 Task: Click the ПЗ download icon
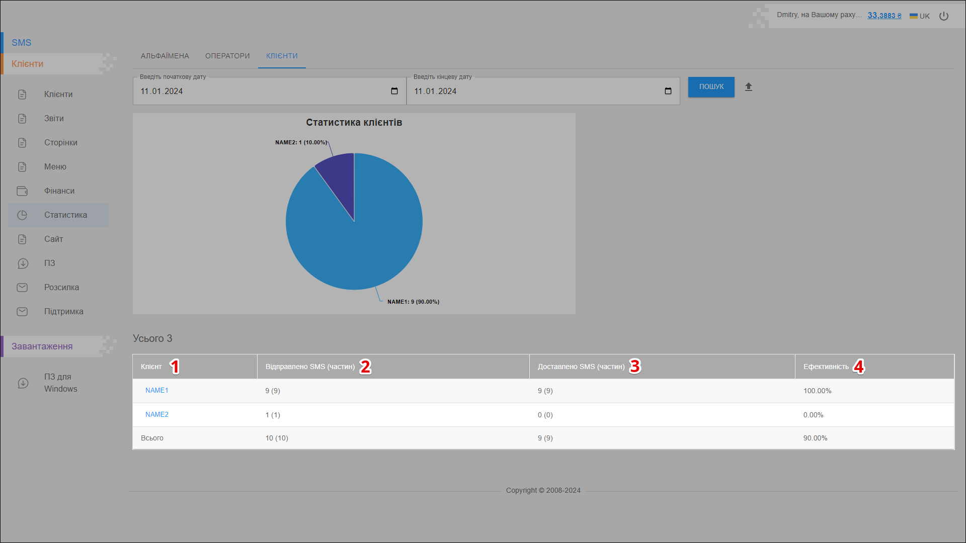click(22, 263)
